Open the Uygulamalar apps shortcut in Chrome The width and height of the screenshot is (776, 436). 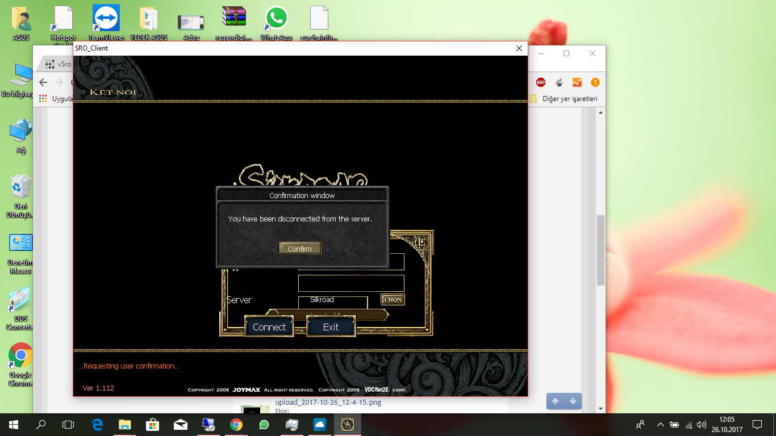(x=56, y=99)
